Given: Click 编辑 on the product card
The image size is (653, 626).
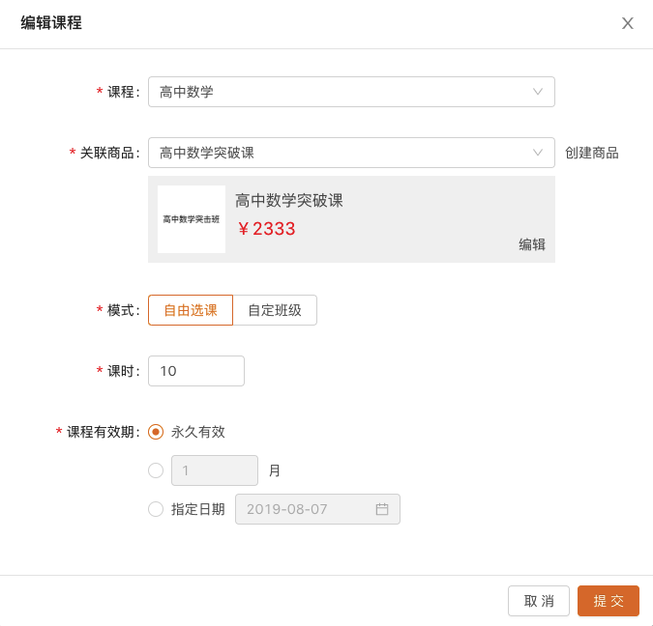Looking at the screenshot, I should pos(532,244).
